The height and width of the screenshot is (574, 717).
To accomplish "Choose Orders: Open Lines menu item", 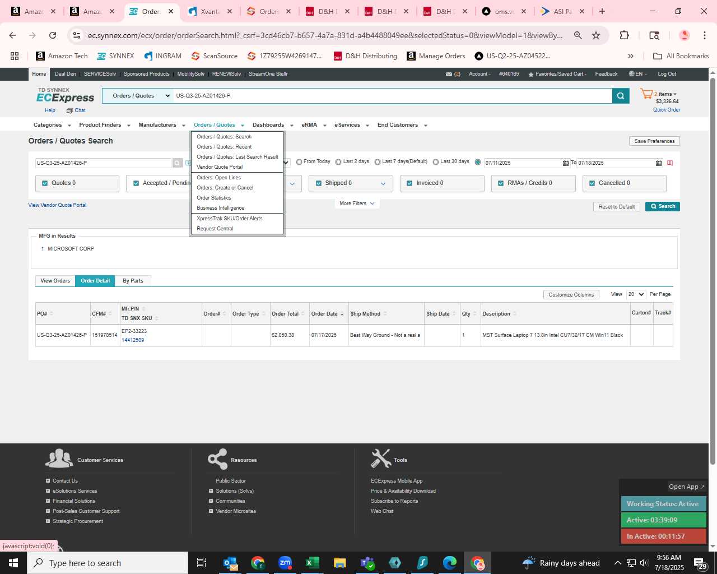I will coord(218,178).
